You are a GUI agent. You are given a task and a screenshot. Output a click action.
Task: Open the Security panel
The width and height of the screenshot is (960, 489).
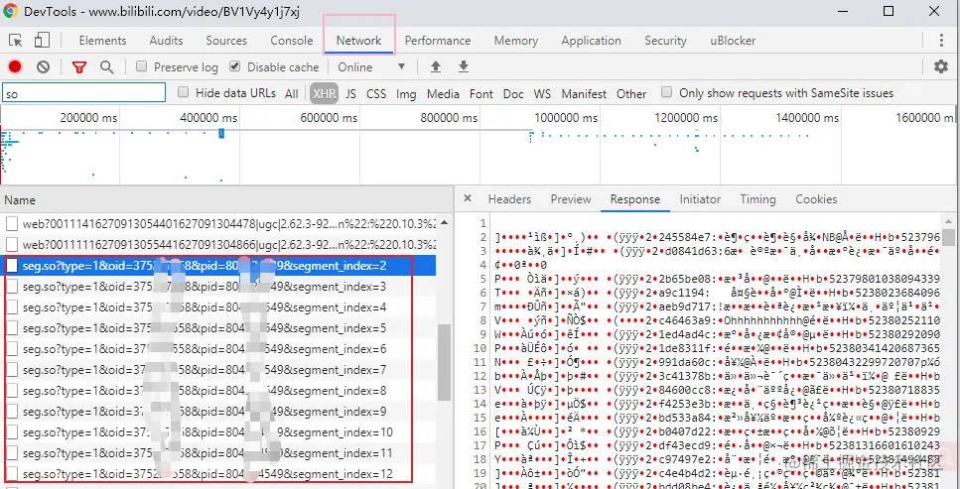pos(665,41)
